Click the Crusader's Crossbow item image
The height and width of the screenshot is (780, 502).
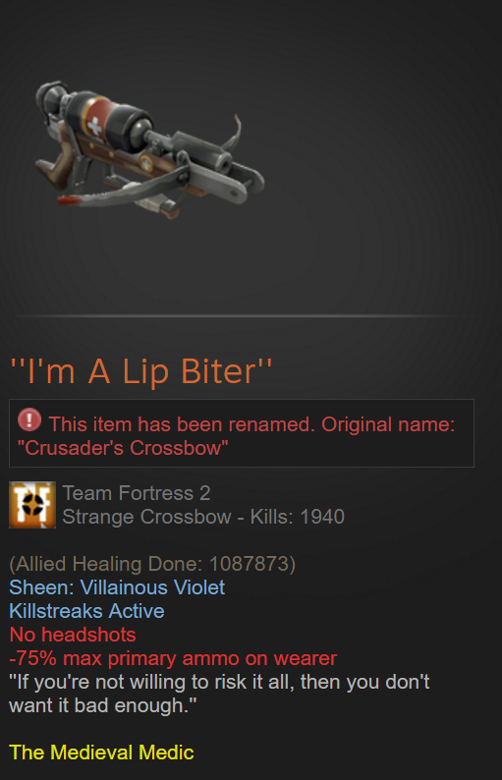(x=149, y=149)
